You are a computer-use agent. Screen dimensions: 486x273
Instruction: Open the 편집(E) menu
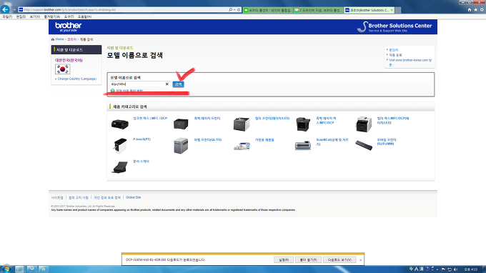(x=21, y=16)
